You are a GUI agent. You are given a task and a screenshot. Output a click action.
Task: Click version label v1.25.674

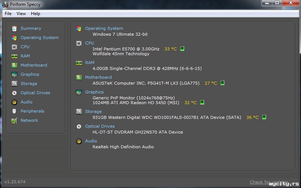point(15,182)
